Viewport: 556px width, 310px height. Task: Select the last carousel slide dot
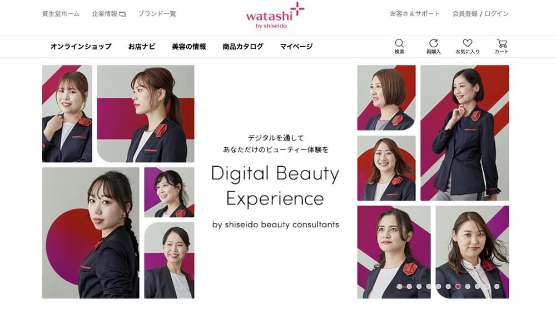pyautogui.click(x=497, y=286)
